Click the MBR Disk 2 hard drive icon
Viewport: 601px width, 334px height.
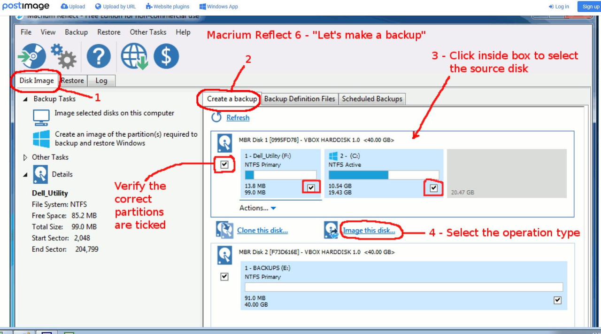[225, 255]
